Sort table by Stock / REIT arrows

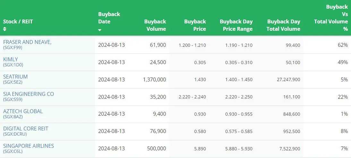coord(5,29)
